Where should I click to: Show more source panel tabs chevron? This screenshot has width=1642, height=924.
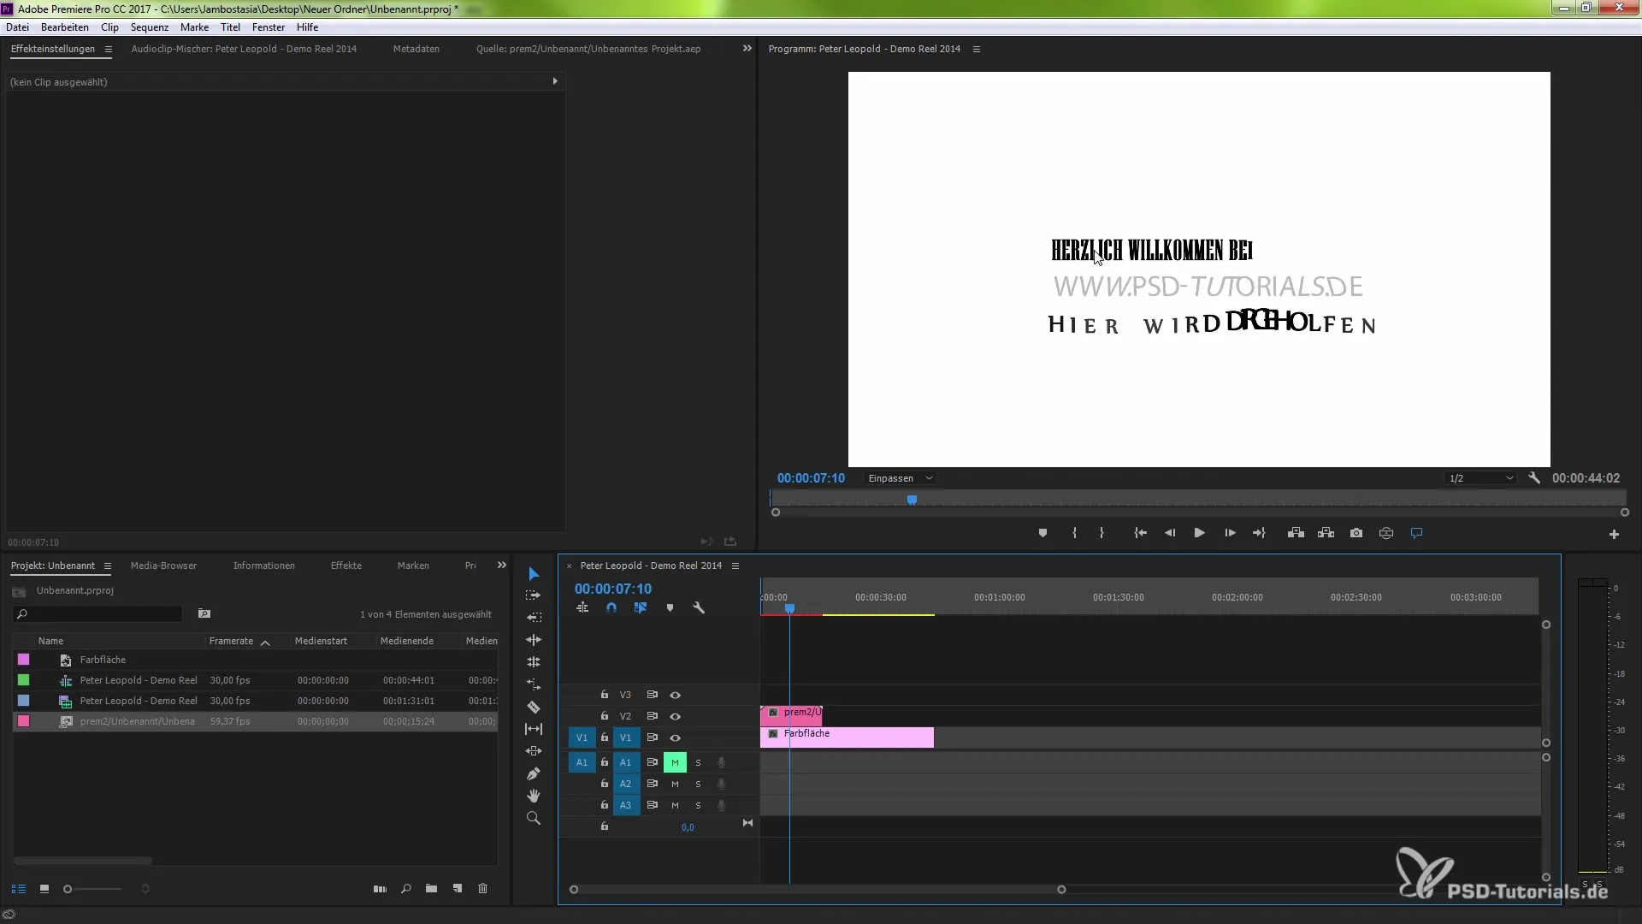(747, 49)
